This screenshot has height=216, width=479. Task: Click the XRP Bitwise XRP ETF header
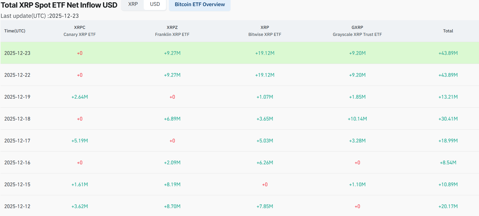[x=265, y=31]
